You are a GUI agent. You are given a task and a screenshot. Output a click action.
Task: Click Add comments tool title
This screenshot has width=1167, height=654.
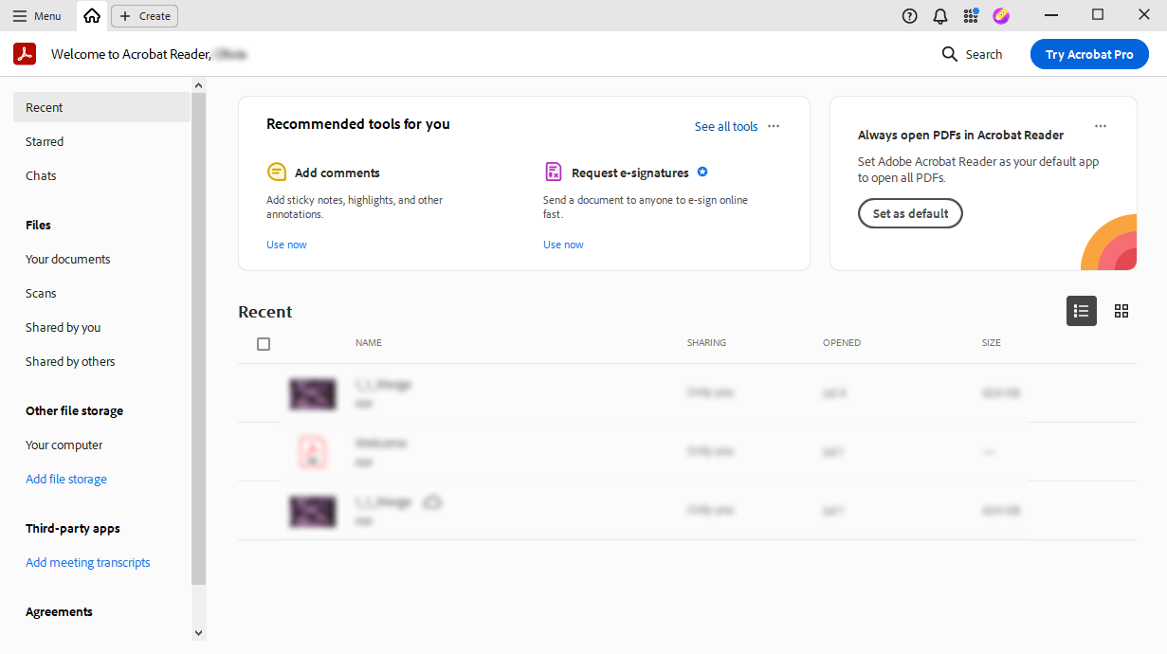click(337, 173)
